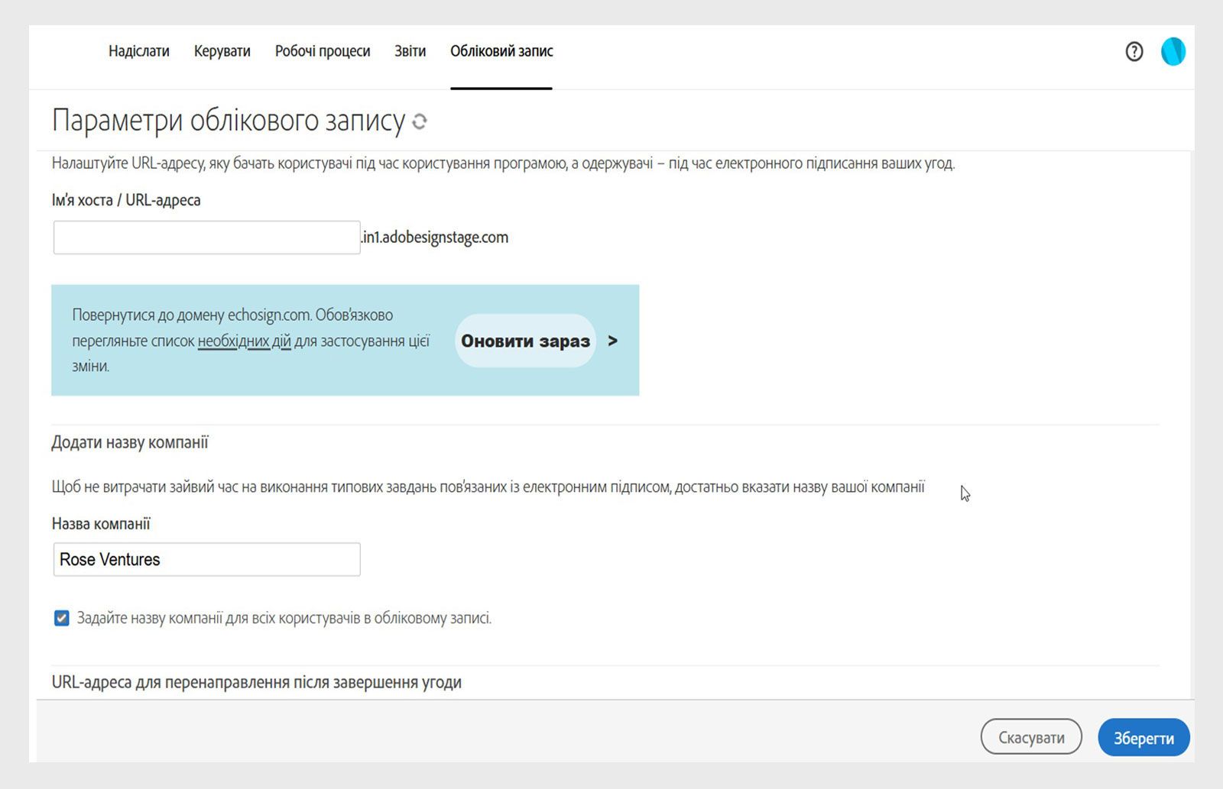This screenshot has height=789, width=1223.
Task: Save settings with the Зберегти button
Action: pyautogui.click(x=1144, y=738)
